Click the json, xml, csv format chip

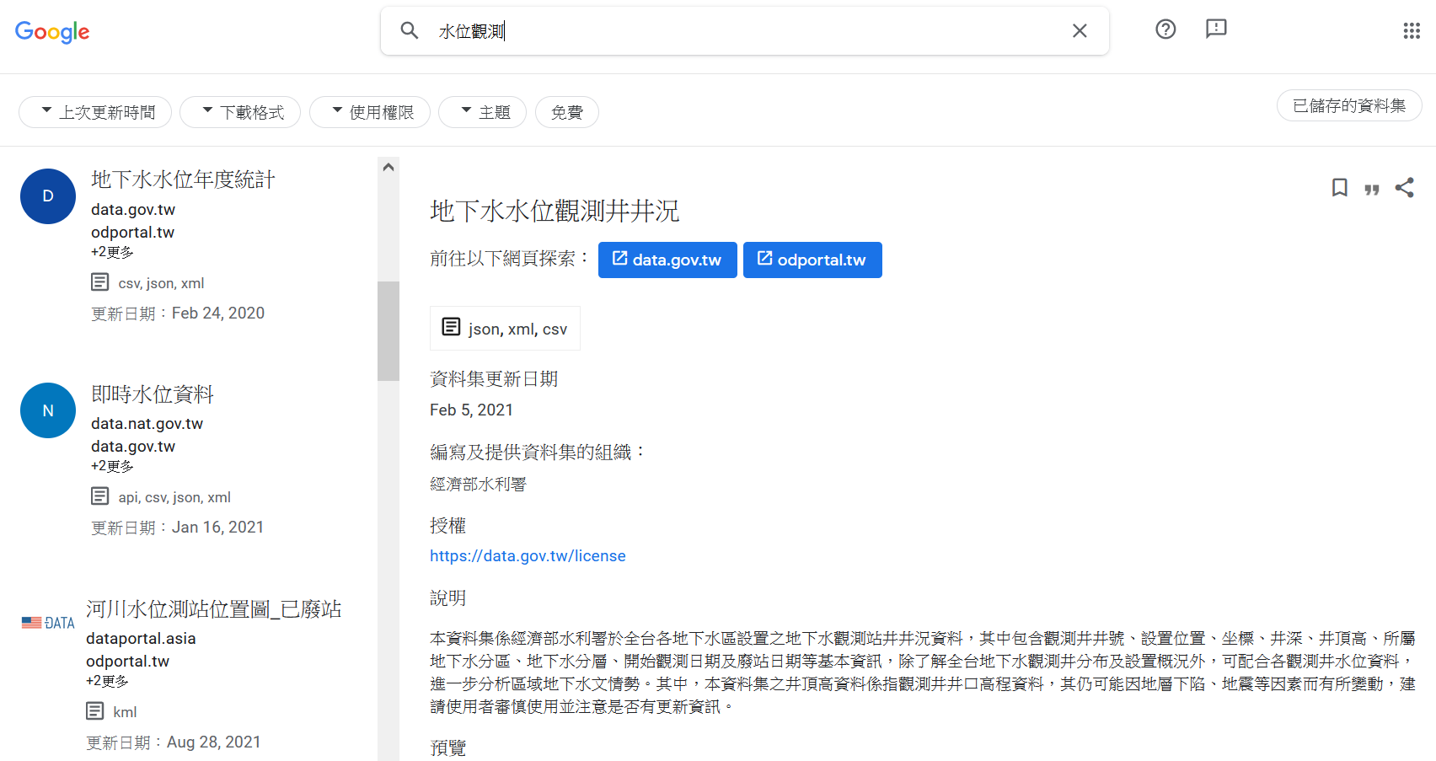(505, 329)
